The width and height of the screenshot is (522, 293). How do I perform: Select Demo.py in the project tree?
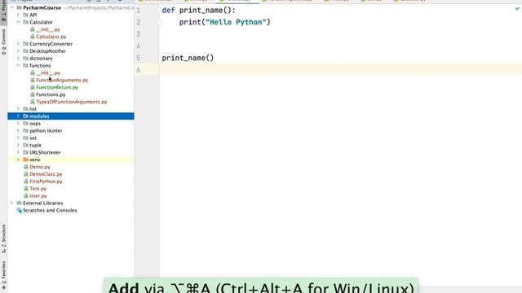click(40, 167)
